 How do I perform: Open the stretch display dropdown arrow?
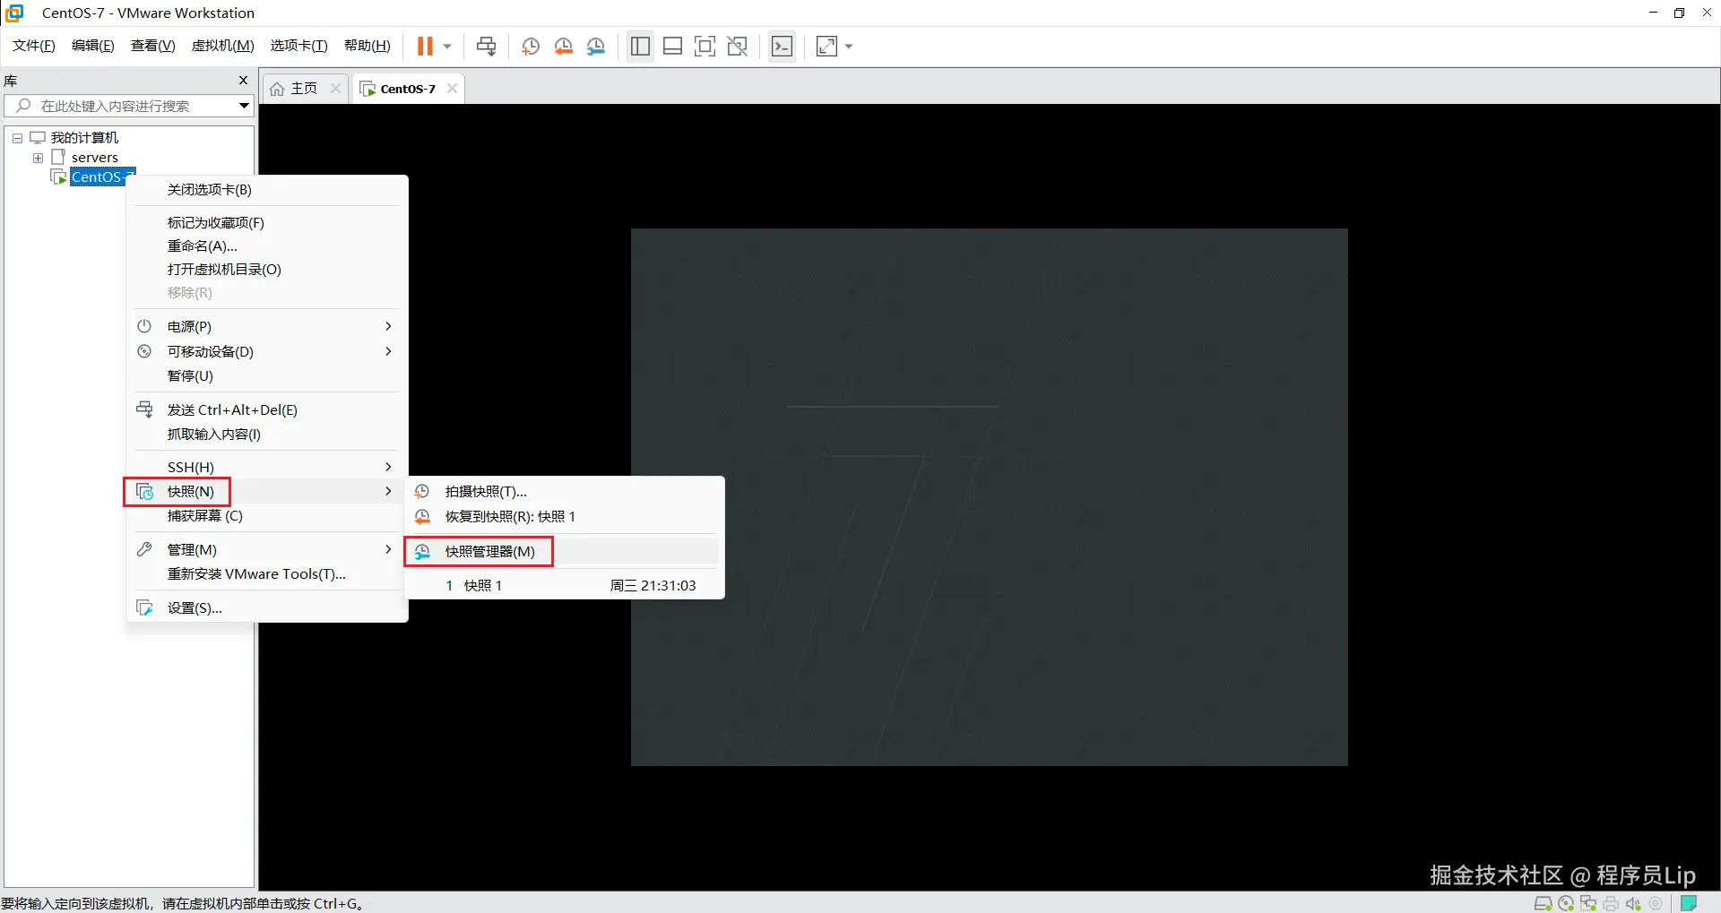tap(849, 47)
